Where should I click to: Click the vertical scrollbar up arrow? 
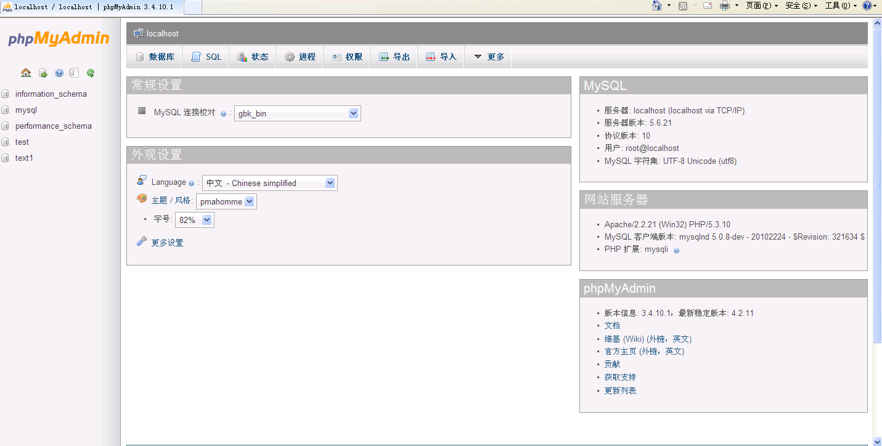click(x=877, y=23)
